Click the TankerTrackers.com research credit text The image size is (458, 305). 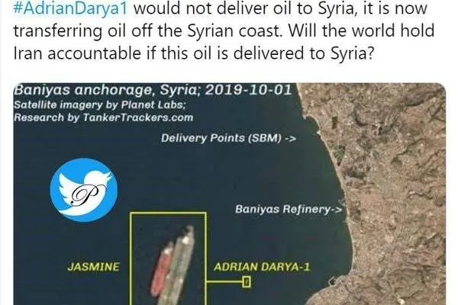coord(103,117)
